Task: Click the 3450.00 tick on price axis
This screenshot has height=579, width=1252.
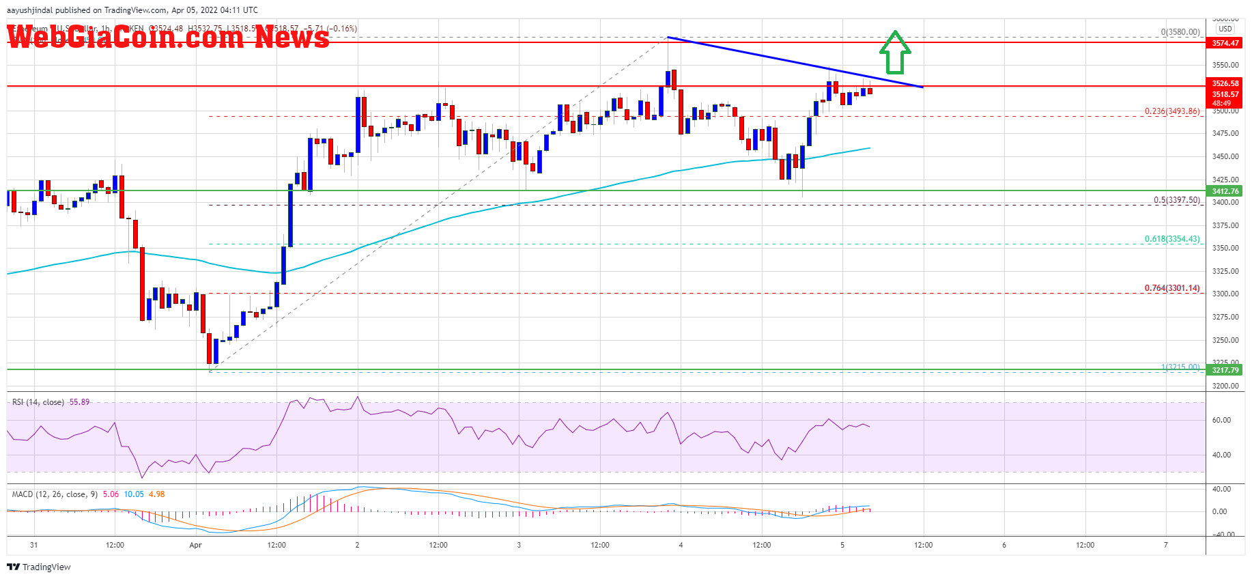Action: point(1225,157)
